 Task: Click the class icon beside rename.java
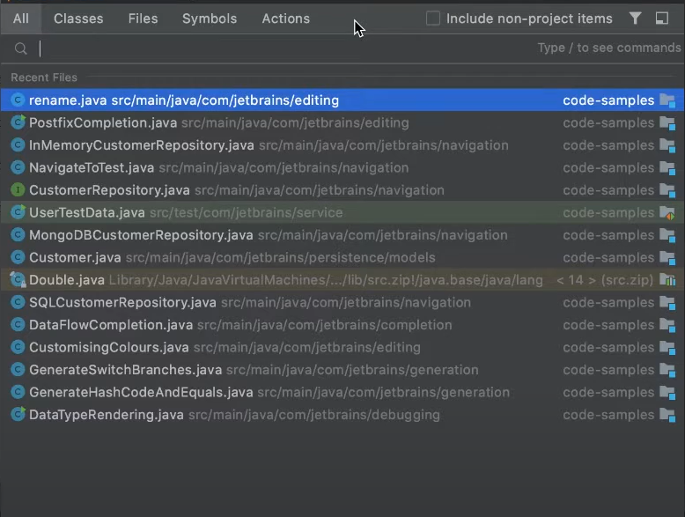point(18,100)
